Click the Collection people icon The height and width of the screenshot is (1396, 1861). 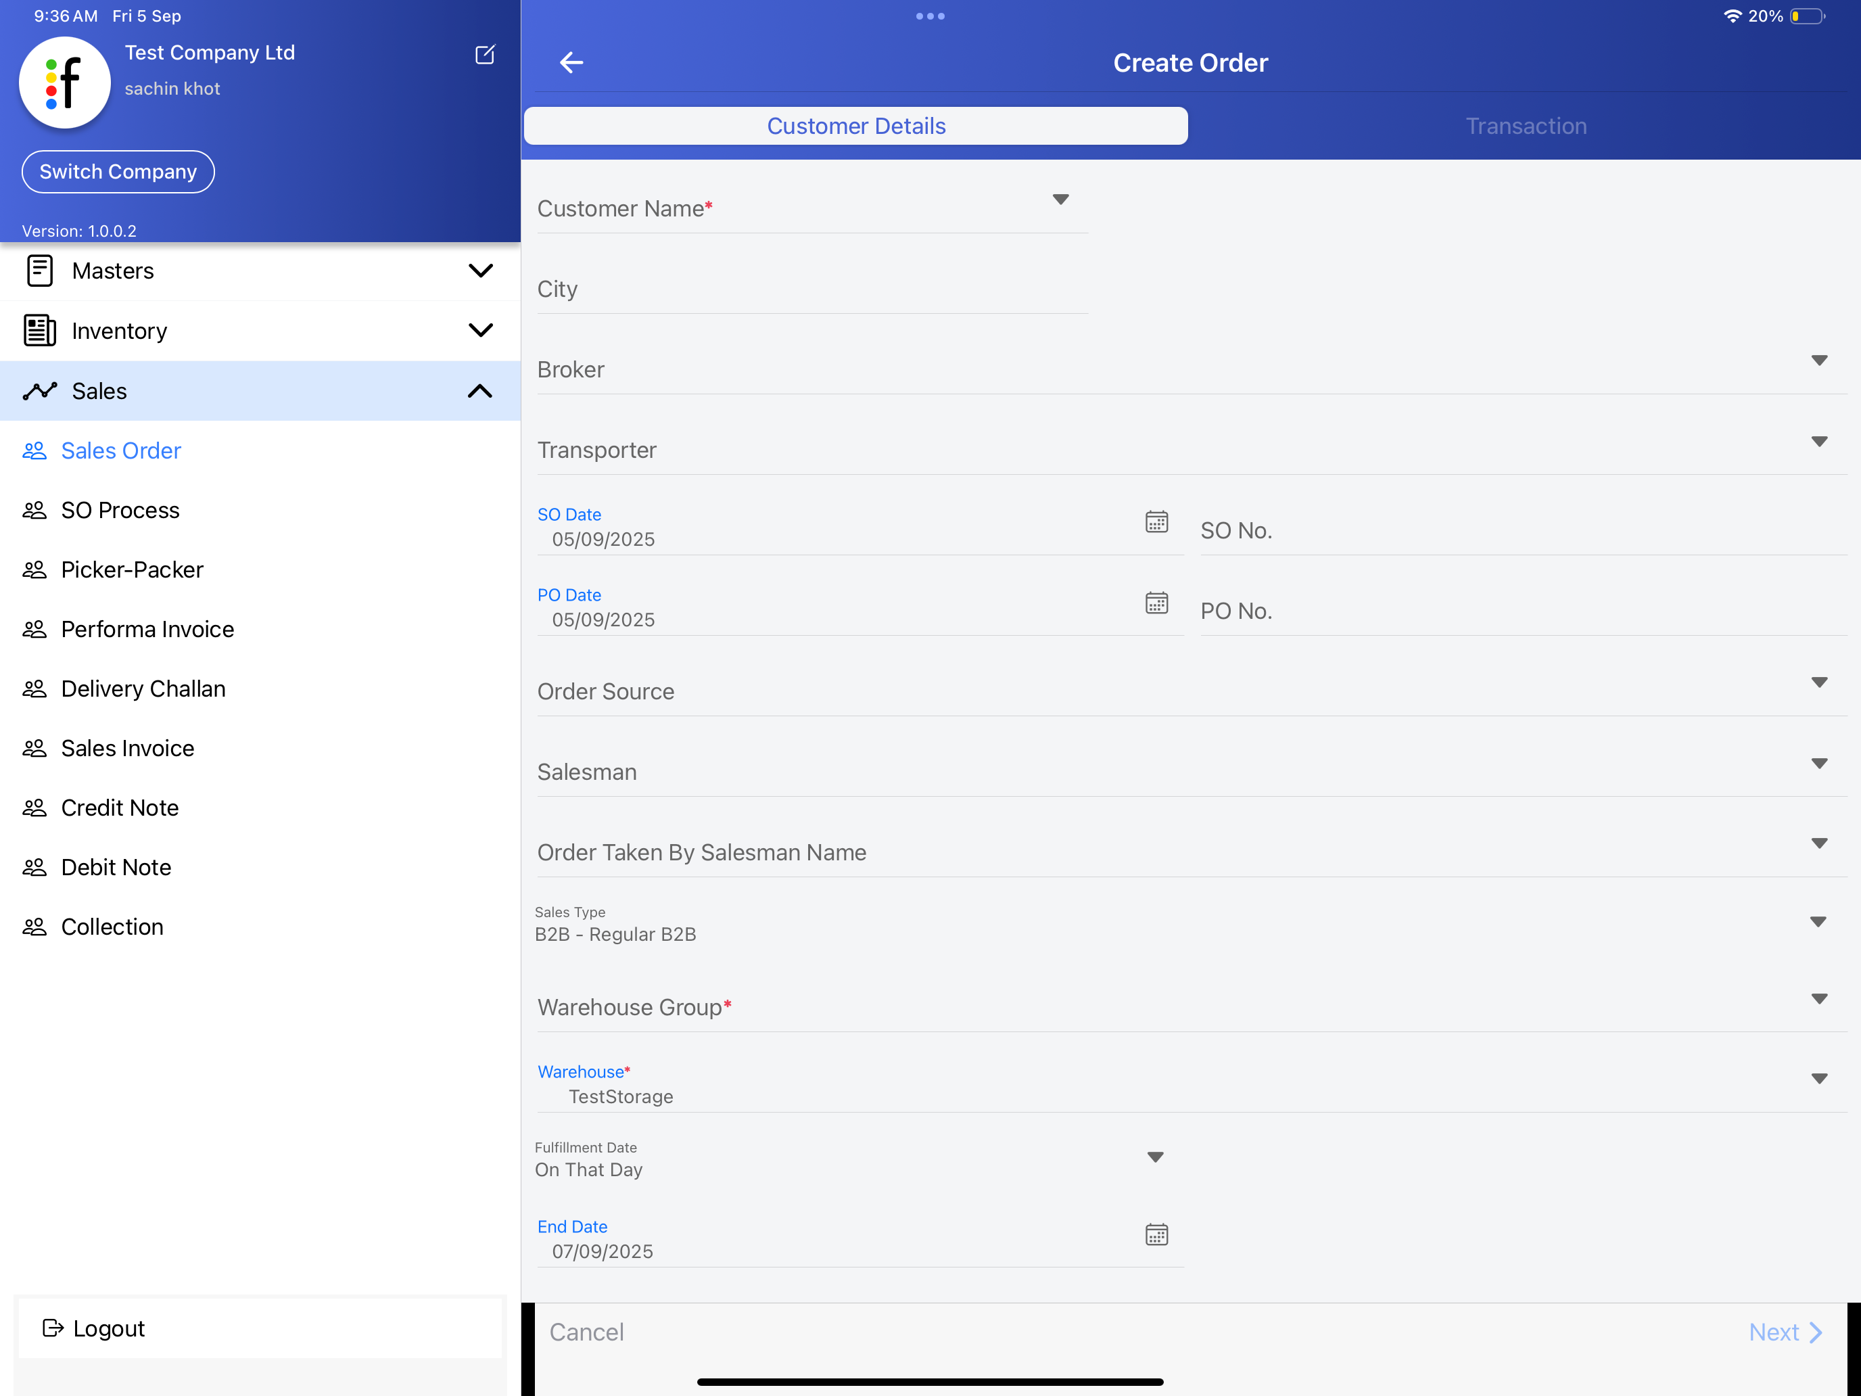click(x=34, y=927)
